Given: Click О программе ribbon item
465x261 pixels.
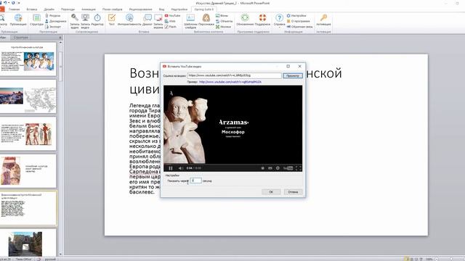Looking at the screenshot, I should 299,21.
